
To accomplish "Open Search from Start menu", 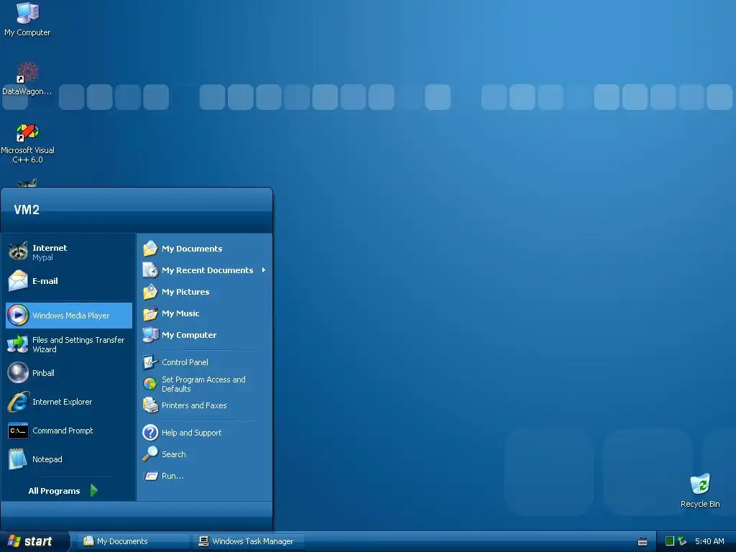I will (205, 454).
